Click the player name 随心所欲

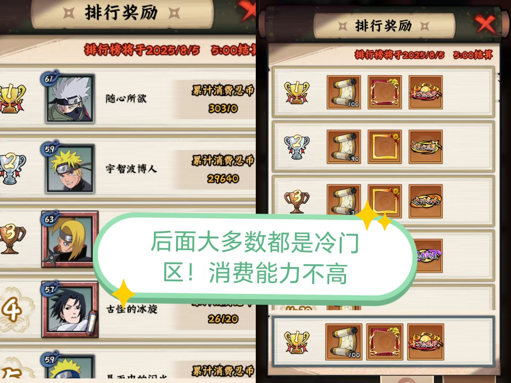[x=126, y=99]
